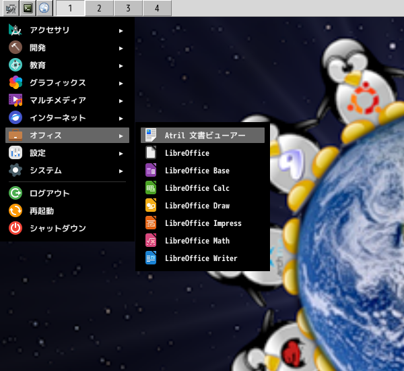404x371 pixels.
Task: Switch to workspace 2
Action: [99, 8]
